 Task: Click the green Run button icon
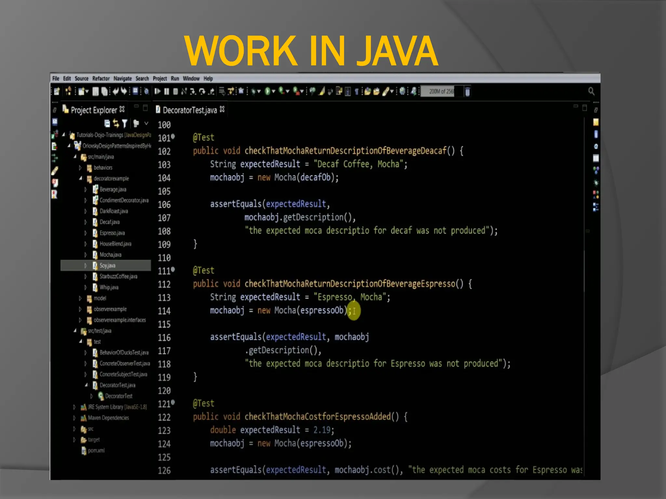[267, 91]
